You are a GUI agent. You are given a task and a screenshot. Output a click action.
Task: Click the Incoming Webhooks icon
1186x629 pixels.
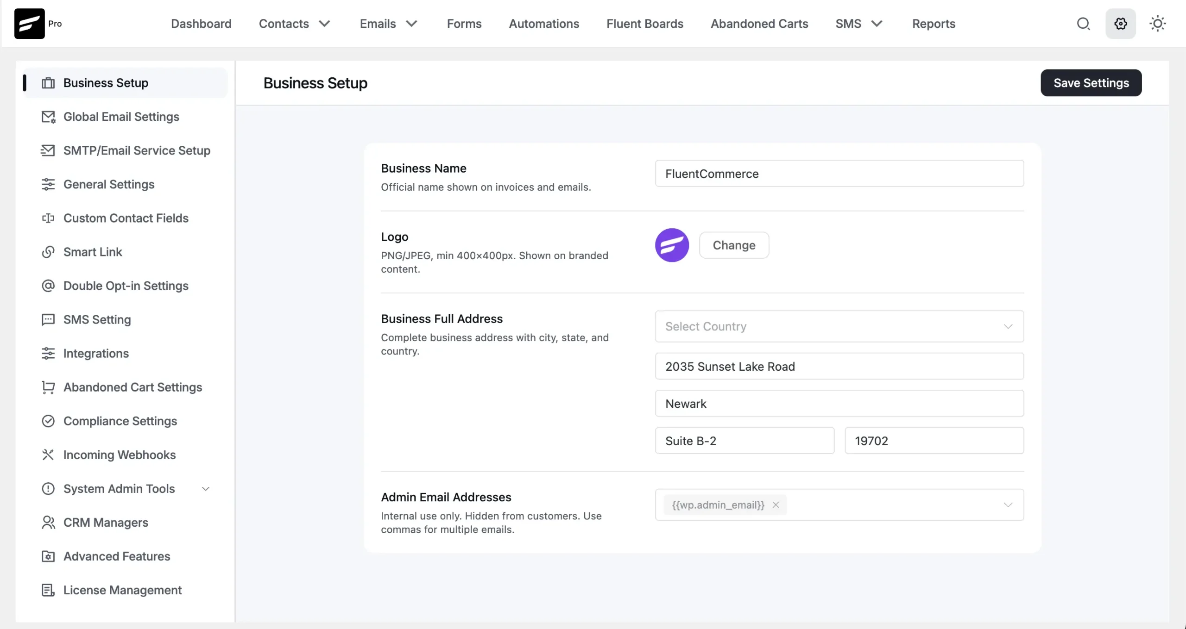point(48,455)
